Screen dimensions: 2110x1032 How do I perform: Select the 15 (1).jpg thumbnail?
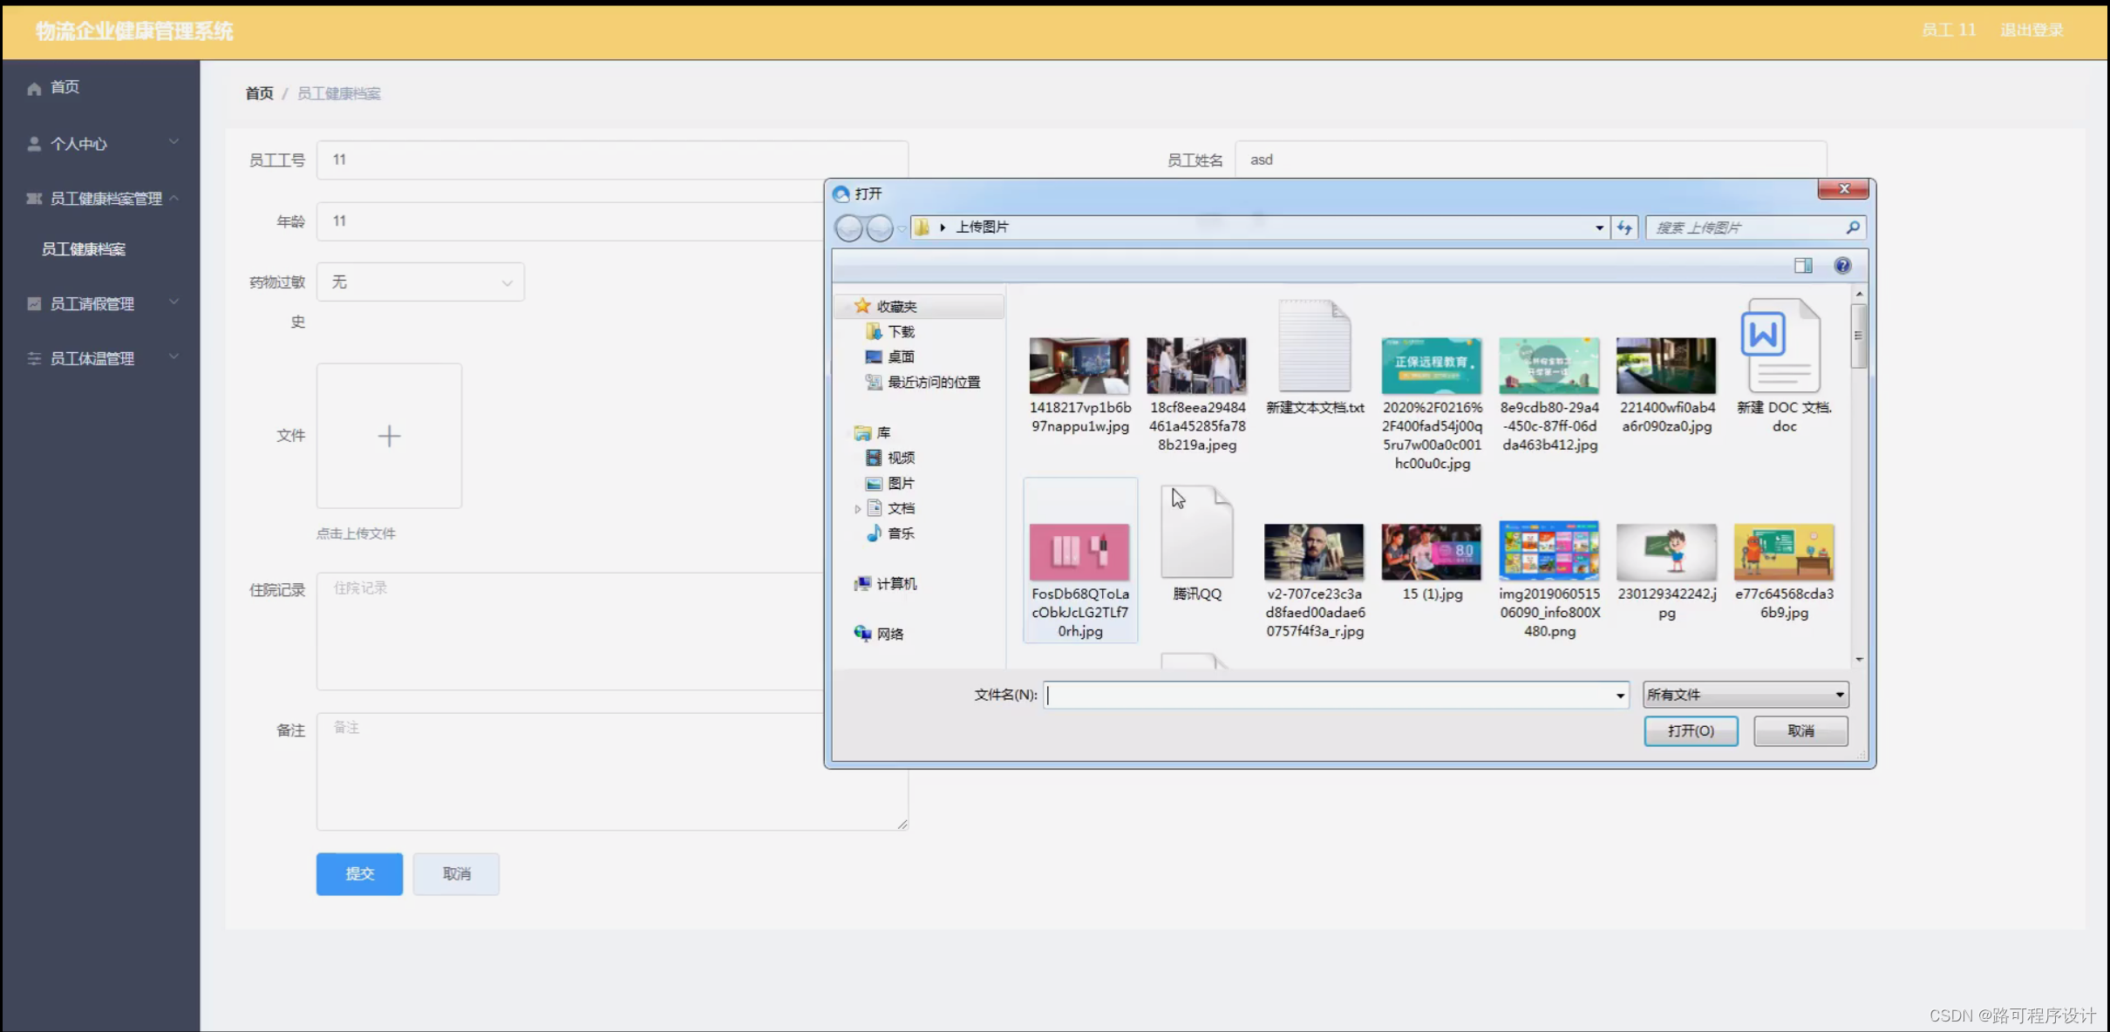tap(1431, 553)
